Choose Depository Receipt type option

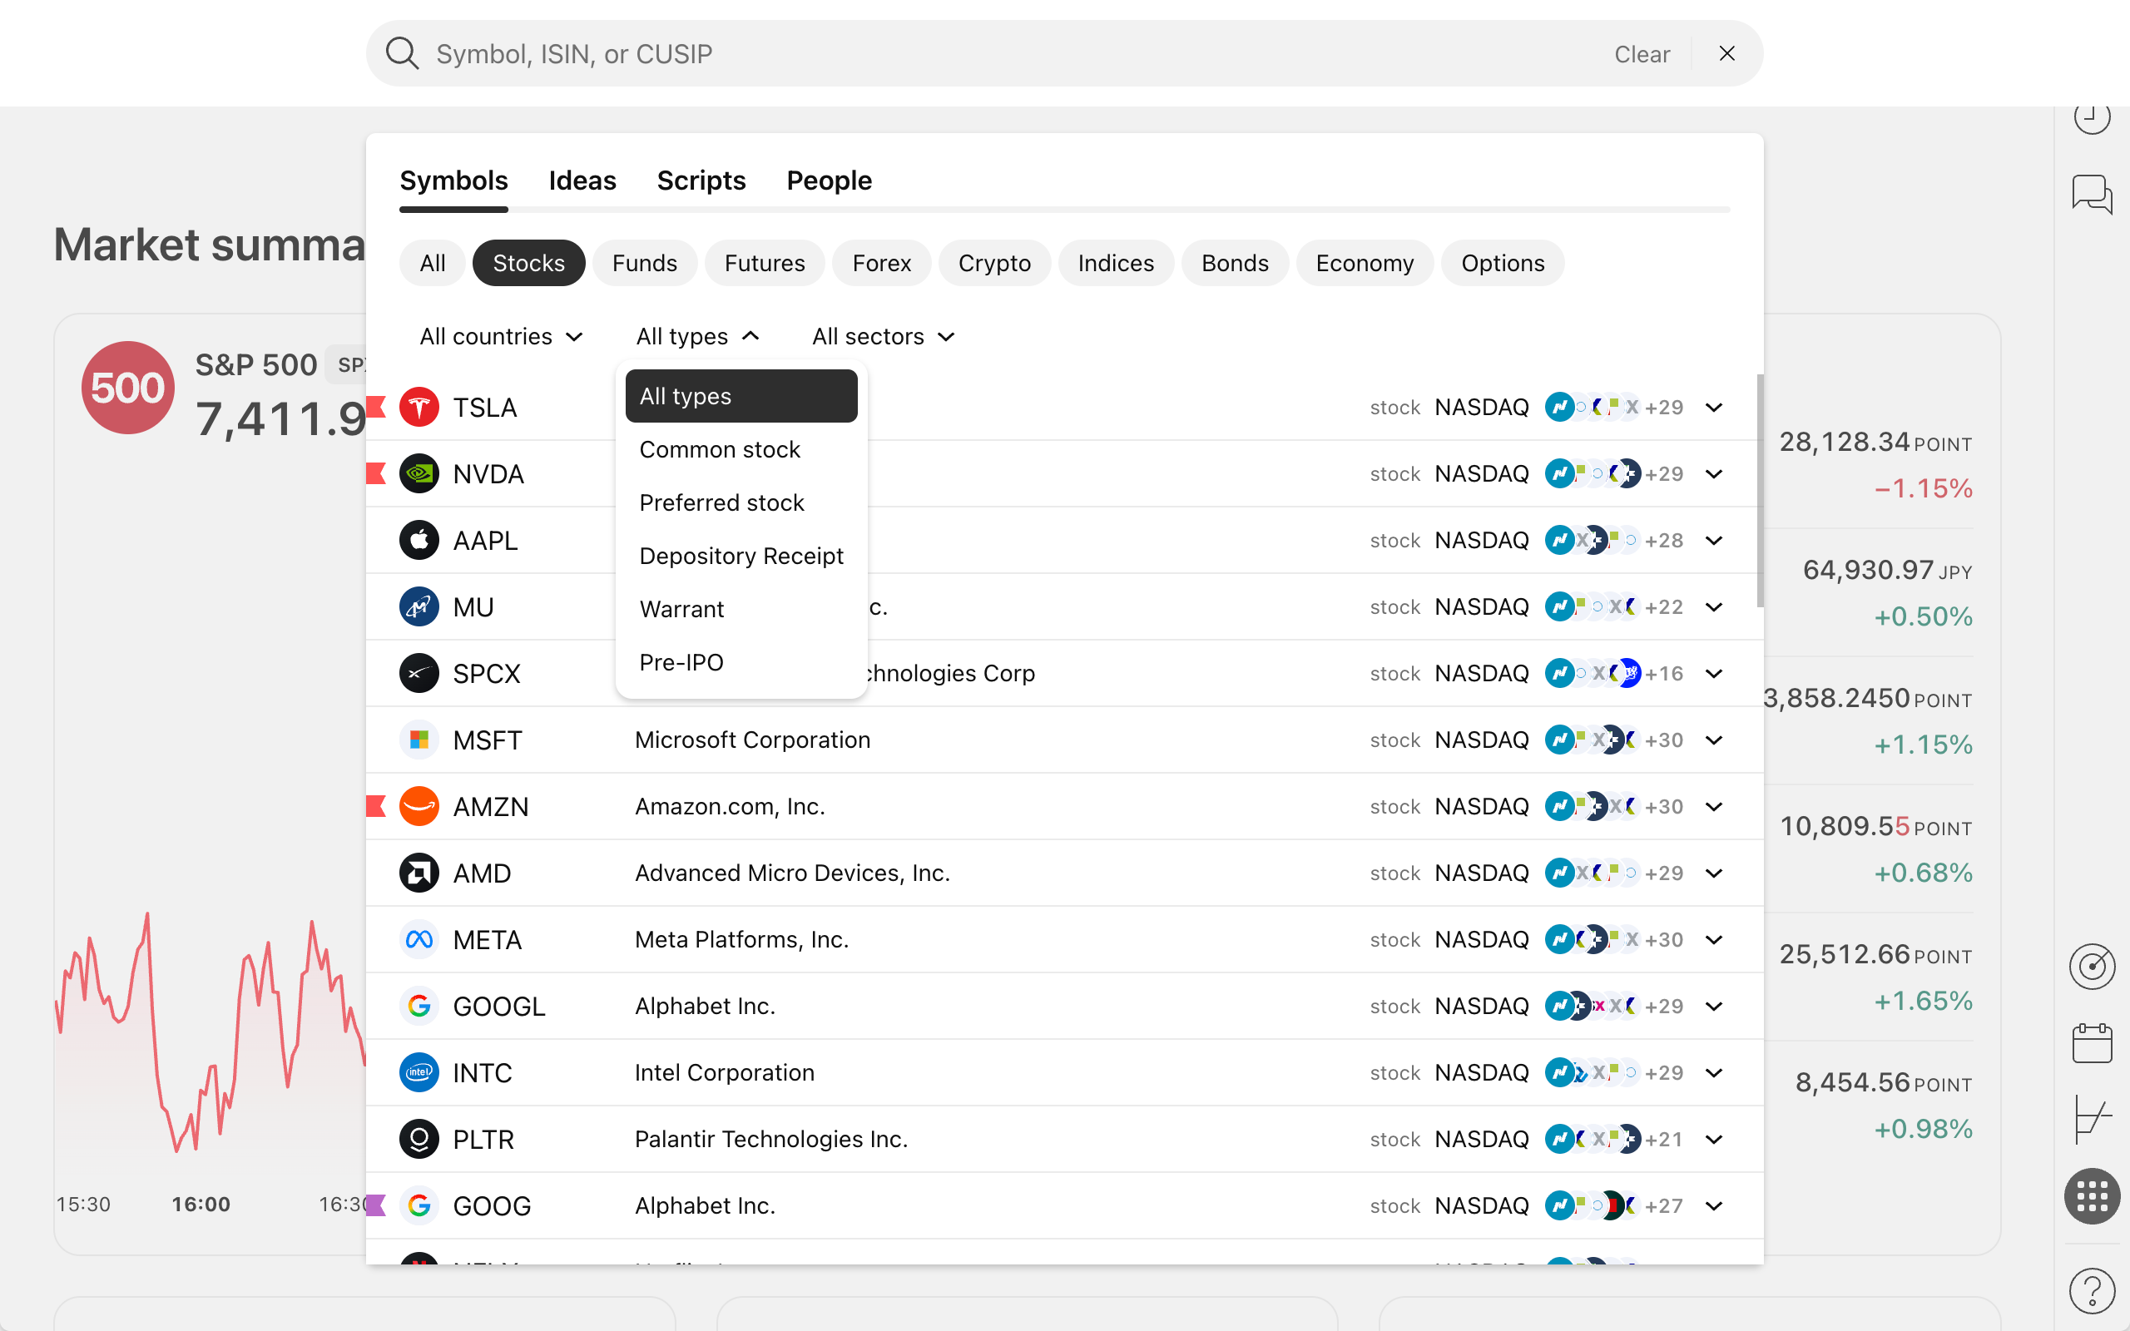(741, 557)
